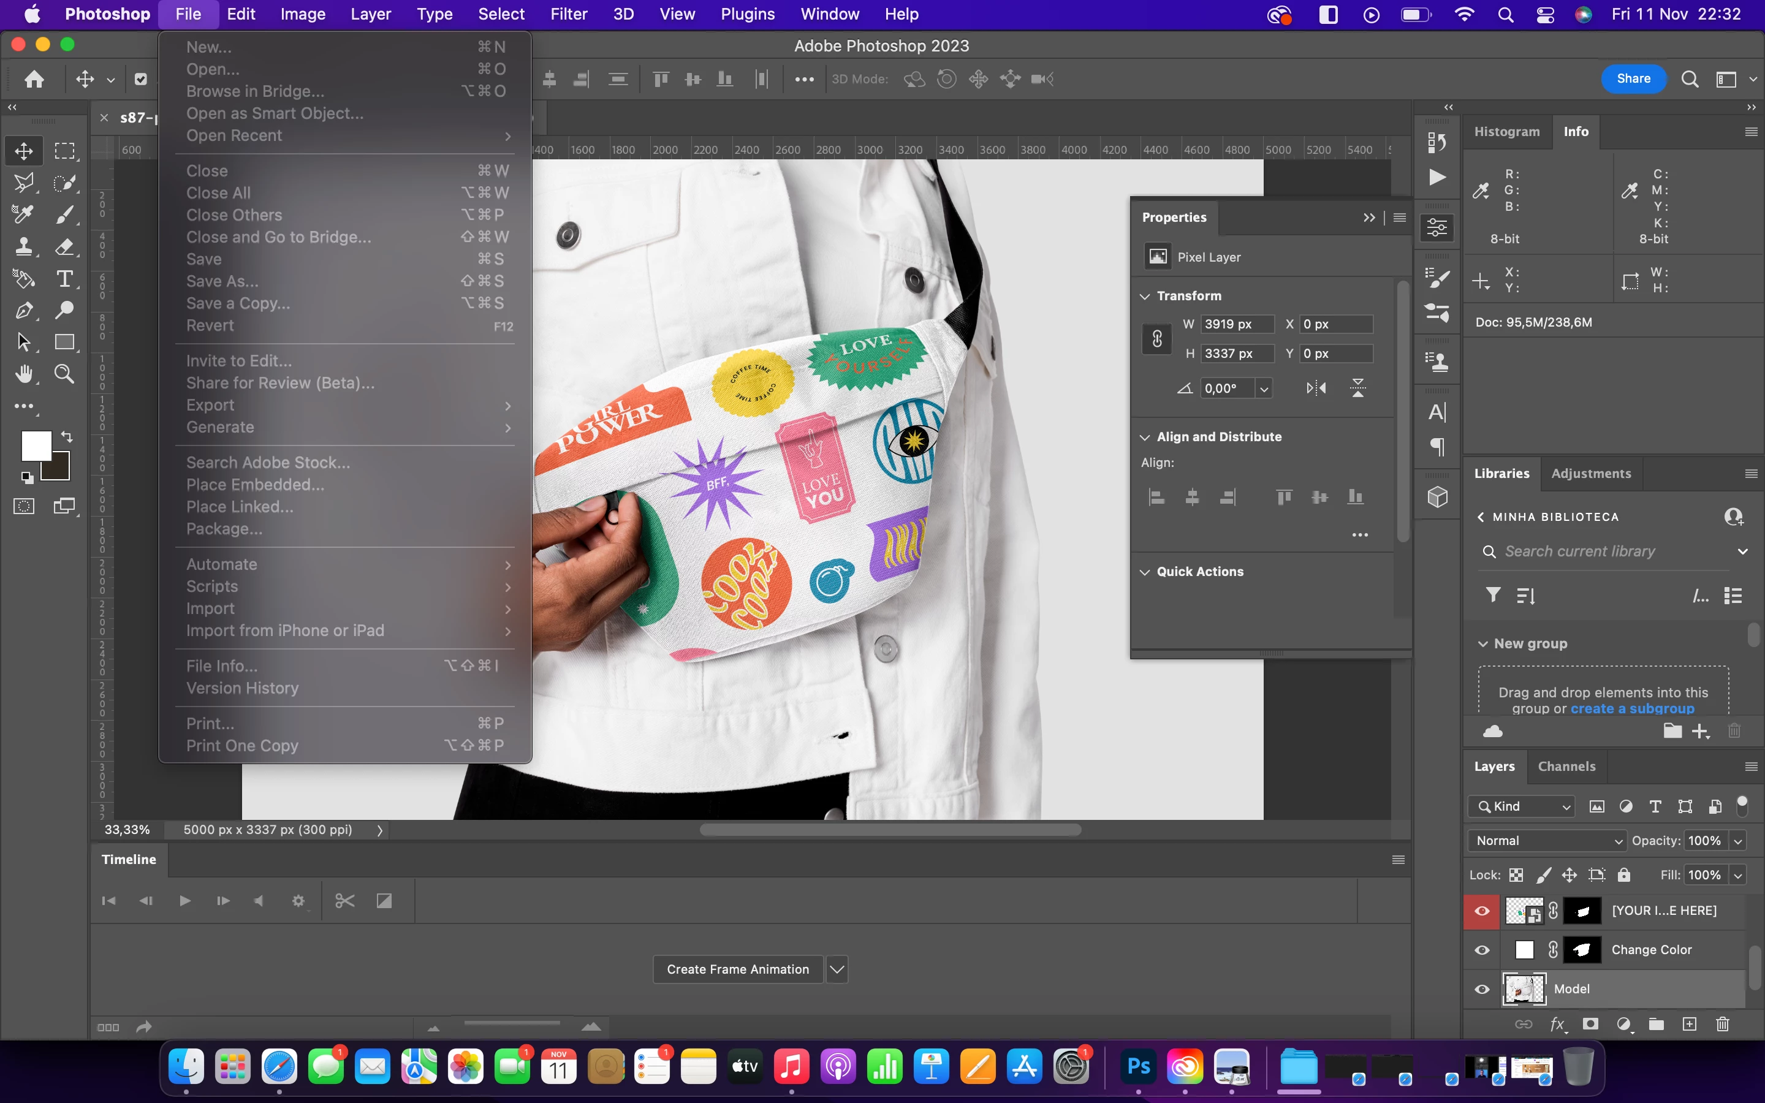Viewport: 1765px width, 1103px height.
Task: Click the create a subgroup link
Action: tap(1632, 708)
